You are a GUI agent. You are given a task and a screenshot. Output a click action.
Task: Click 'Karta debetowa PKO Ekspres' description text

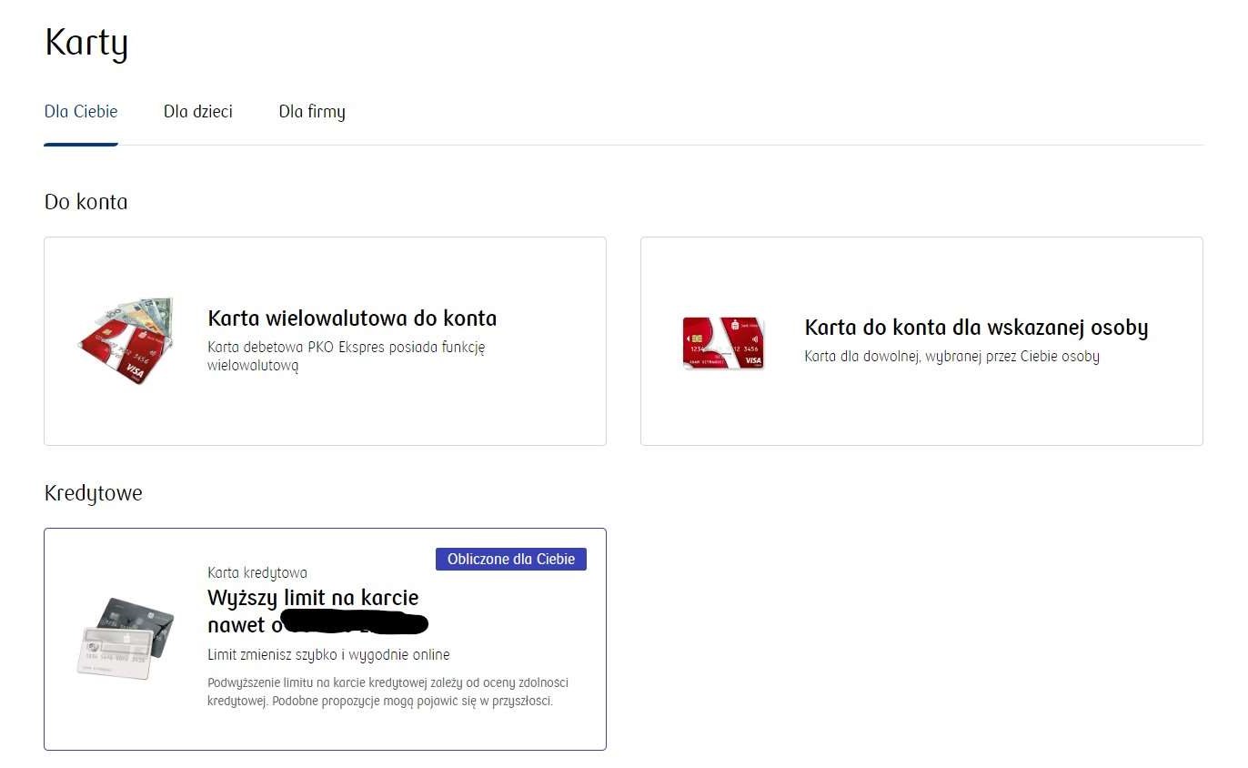[347, 357]
